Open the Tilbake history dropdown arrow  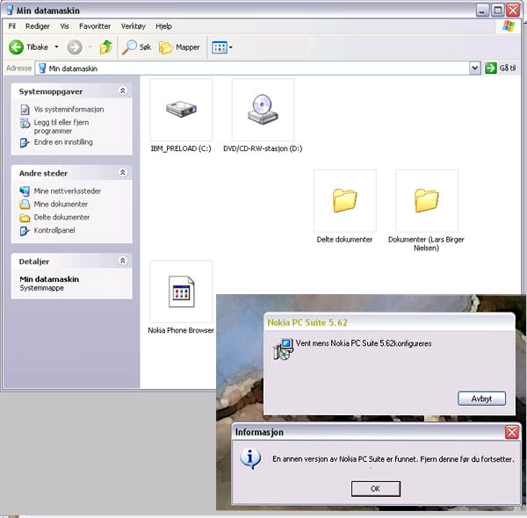click(57, 47)
